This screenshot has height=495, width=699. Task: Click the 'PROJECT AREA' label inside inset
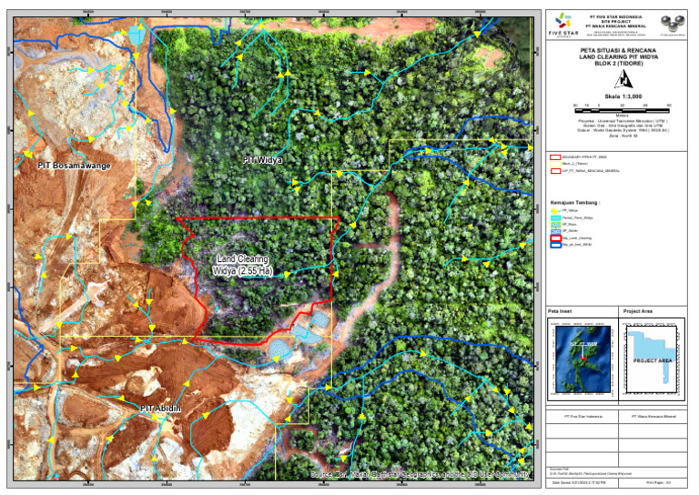[653, 360]
